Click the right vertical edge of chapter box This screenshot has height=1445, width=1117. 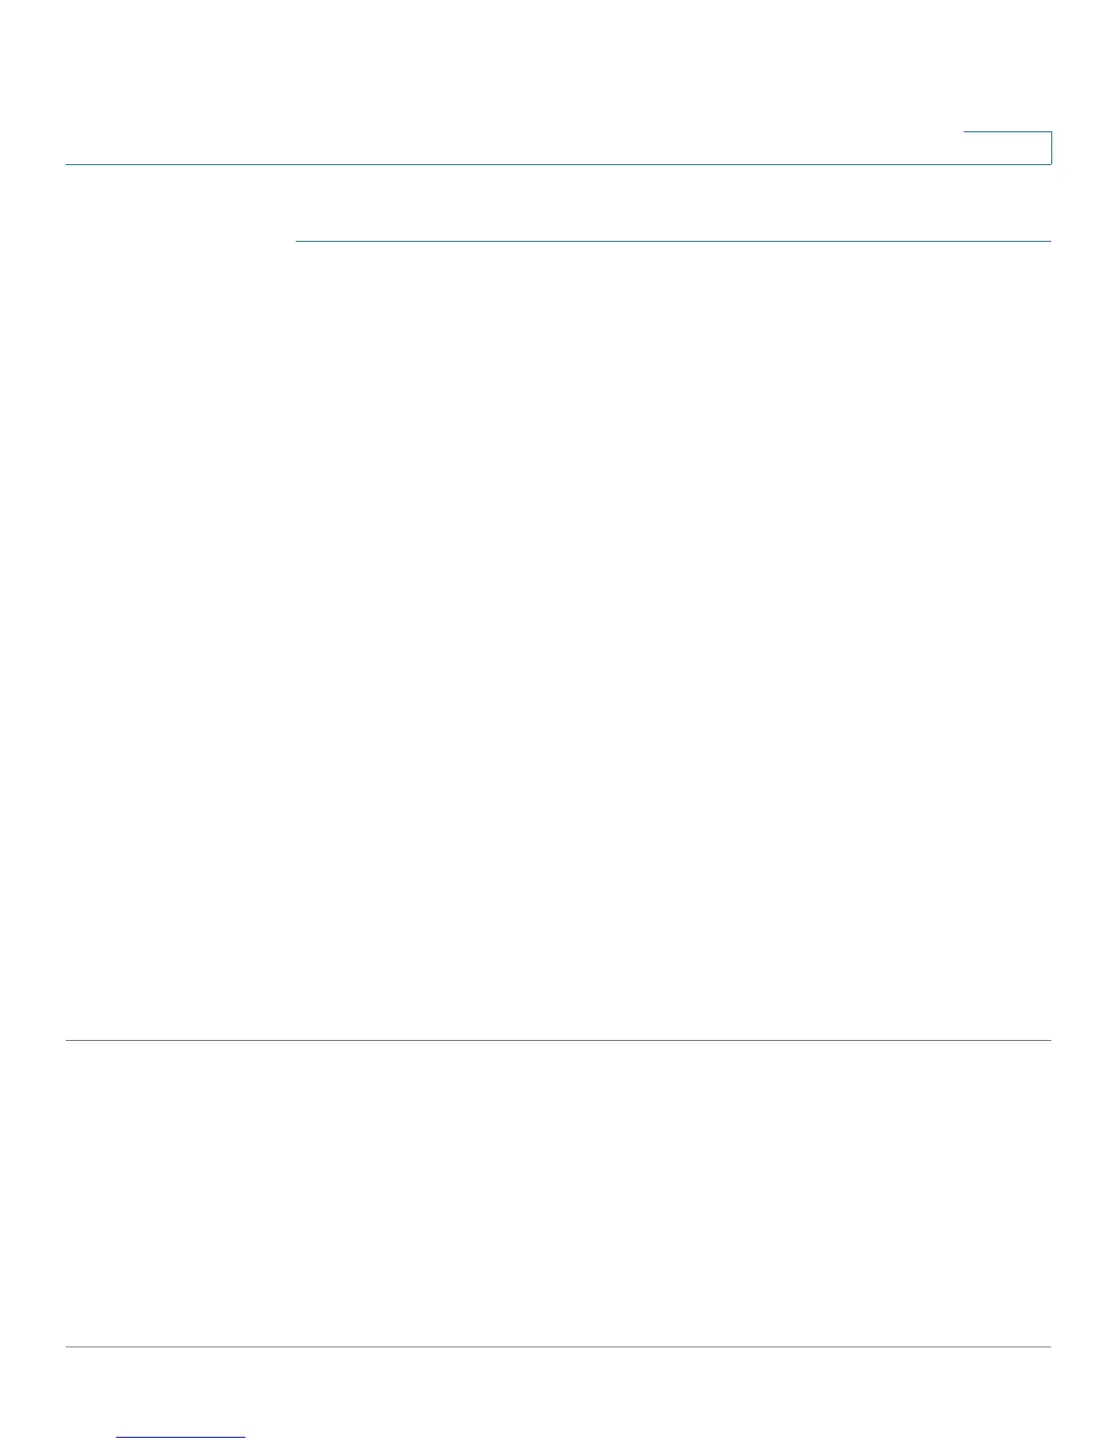point(1051,148)
